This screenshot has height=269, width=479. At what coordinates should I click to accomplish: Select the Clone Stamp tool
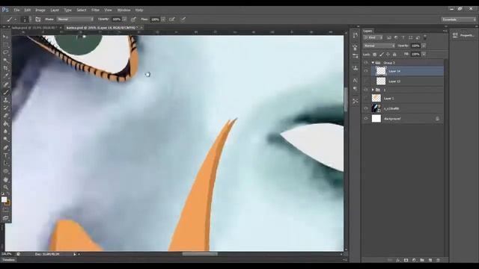[5, 100]
